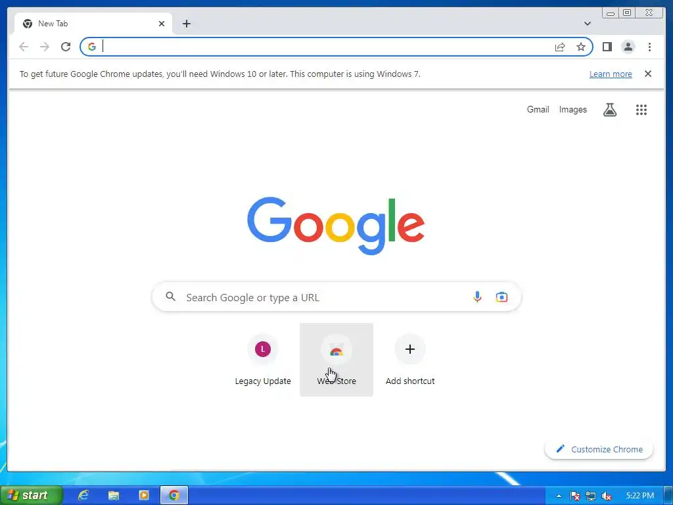The image size is (673, 505).
Task: Click the Action Center flag tray icon
Action: 575,496
